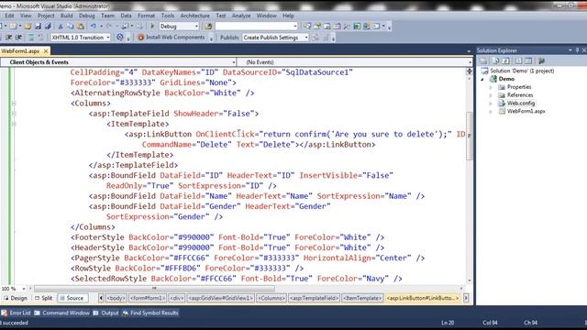Screen dimensions: 587x330
Task: Click the Decrease Indent icon in formatting toolbar
Action: (8, 38)
